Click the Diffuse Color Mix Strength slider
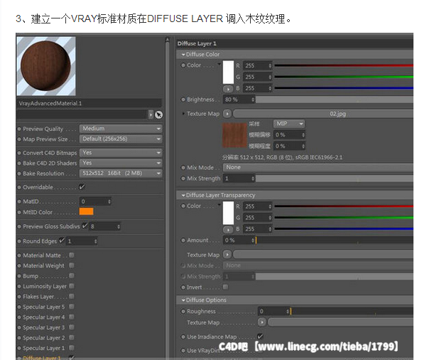 click(x=335, y=179)
